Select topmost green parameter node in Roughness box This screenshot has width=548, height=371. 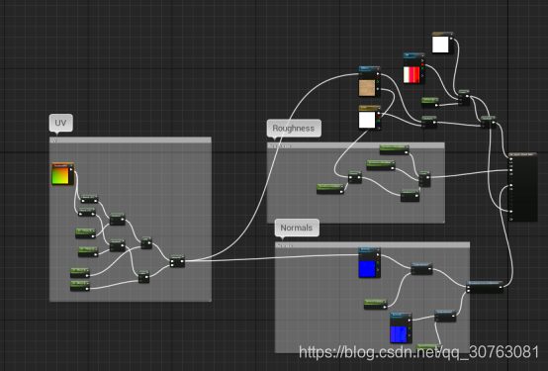394,149
